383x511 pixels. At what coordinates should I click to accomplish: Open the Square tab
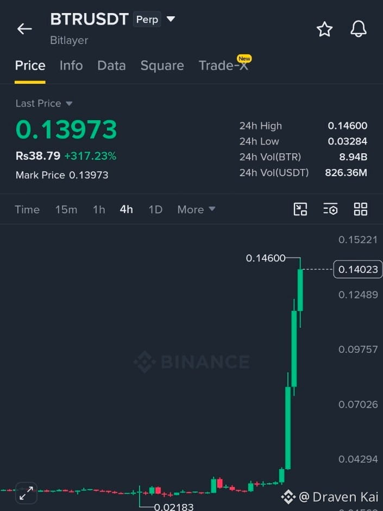point(162,65)
